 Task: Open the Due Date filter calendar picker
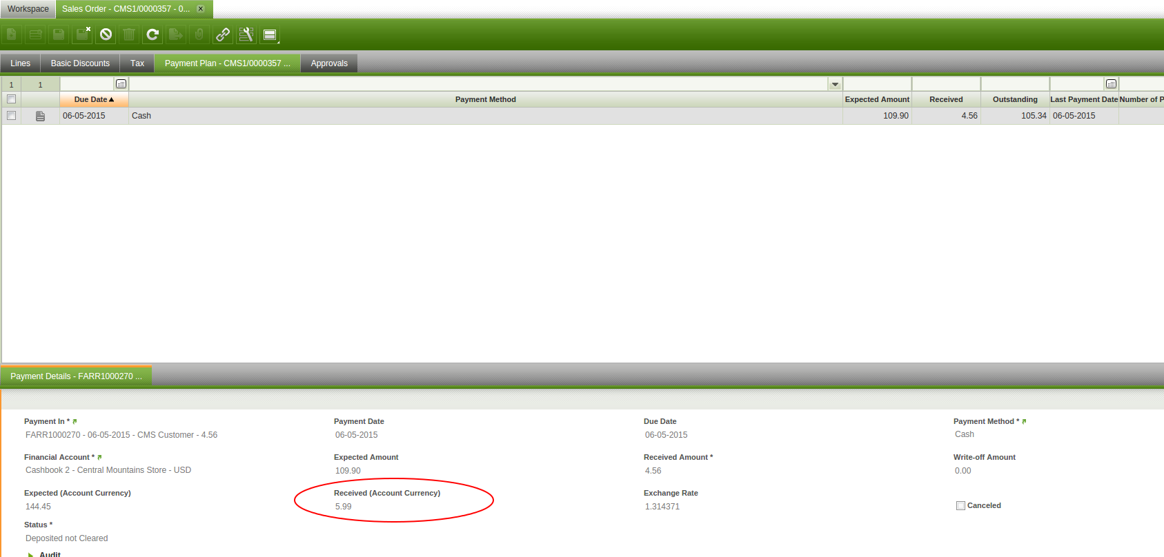pyautogui.click(x=121, y=84)
